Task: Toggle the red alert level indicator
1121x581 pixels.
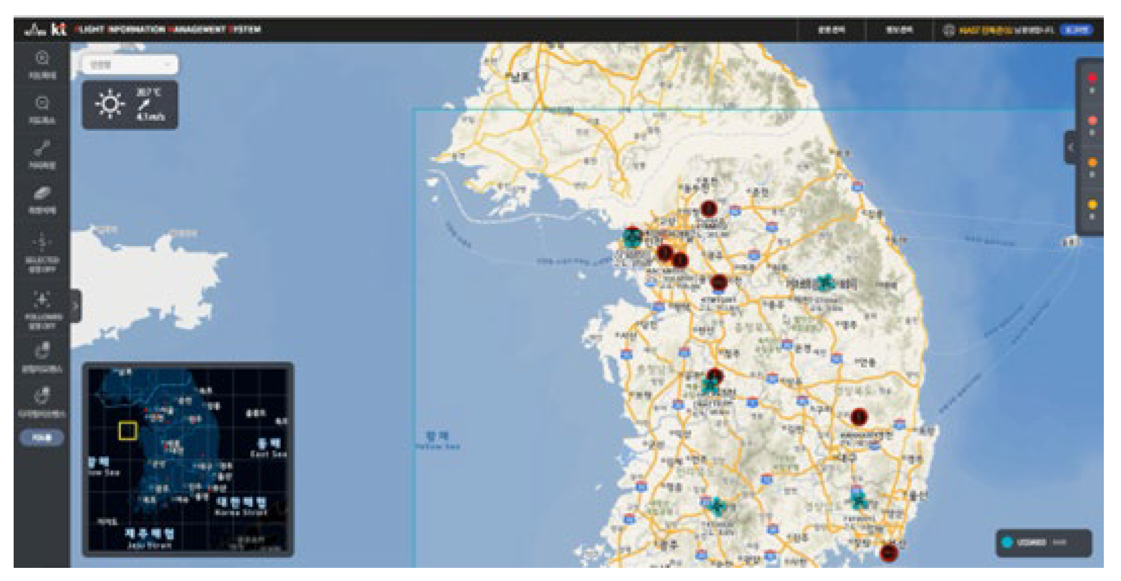Action: tap(1092, 78)
